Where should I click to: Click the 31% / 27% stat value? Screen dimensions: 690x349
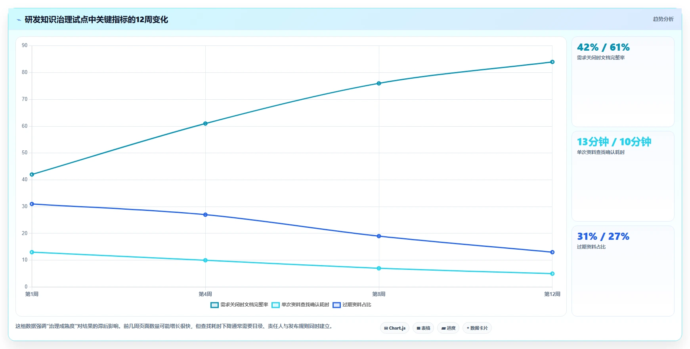(603, 237)
